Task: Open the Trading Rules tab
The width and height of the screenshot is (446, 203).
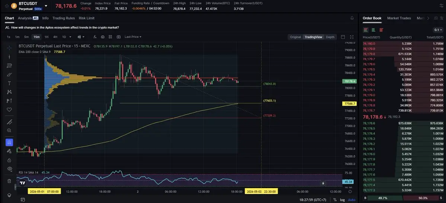Action: (x=64, y=18)
